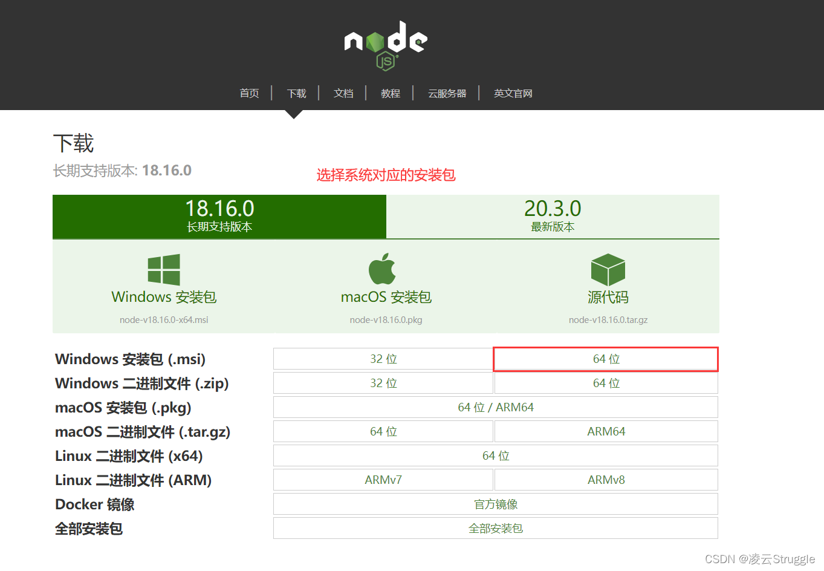
Task: Download Windows msi 64 位
Action: point(606,359)
